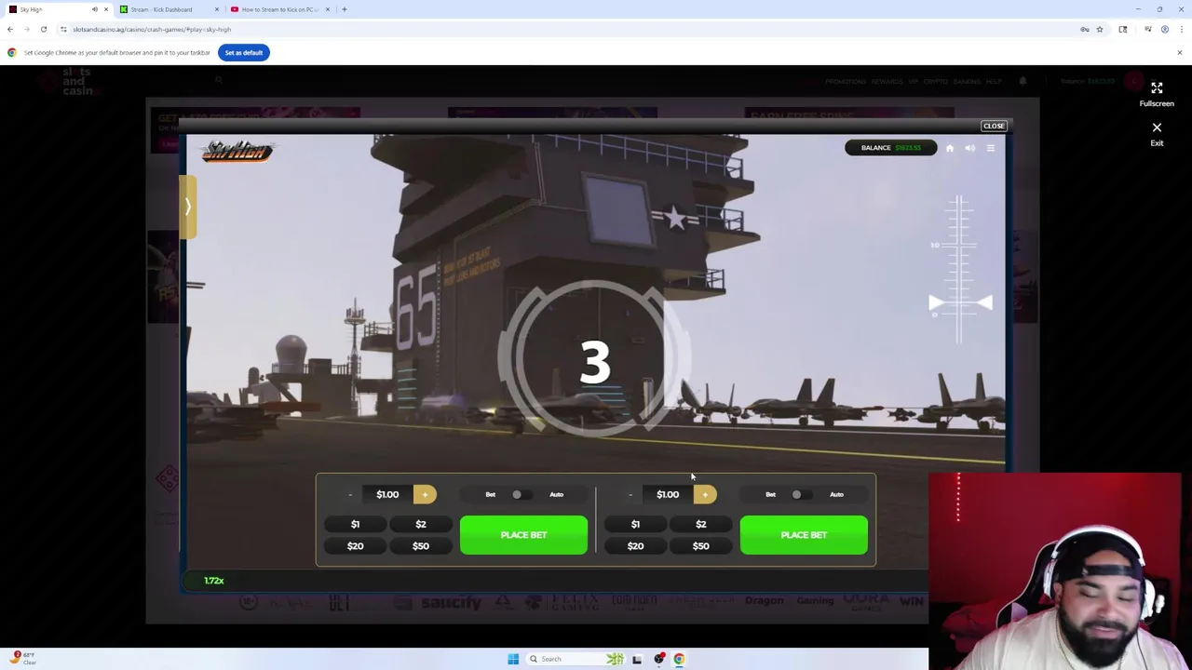
Task: Select $20 preset in right panel
Action: point(635,546)
